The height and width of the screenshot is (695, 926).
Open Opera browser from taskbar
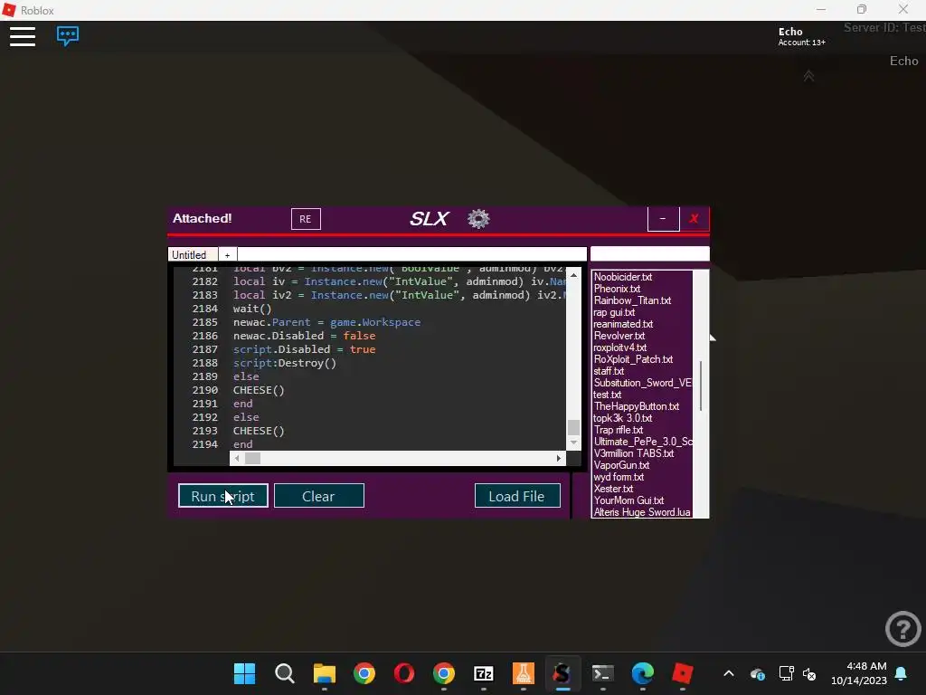(404, 673)
